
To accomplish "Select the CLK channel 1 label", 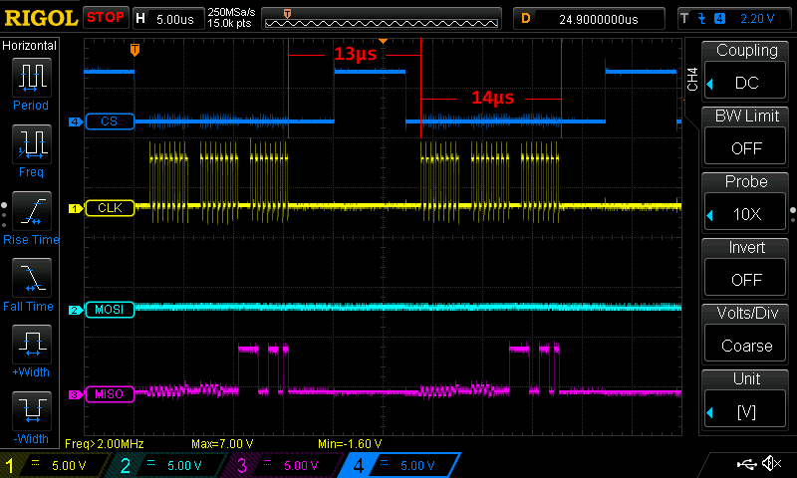I will point(110,208).
